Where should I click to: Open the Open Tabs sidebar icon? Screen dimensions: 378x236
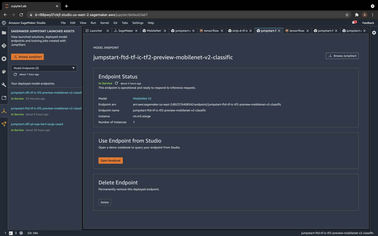click(x=4, y=98)
